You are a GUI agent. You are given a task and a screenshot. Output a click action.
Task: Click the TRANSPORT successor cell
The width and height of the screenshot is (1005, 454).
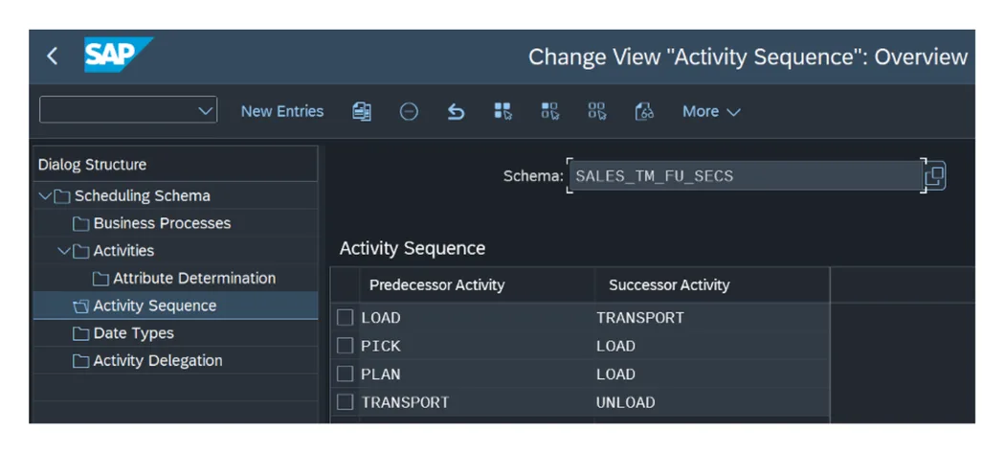711,317
